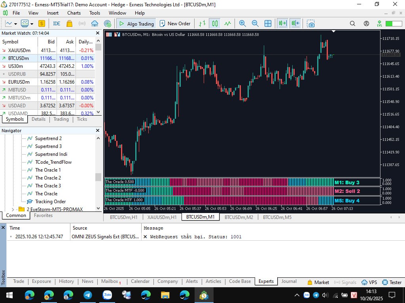Click the Signals broadcast icon in toolbar
The height and width of the screenshot is (303, 405).
[x=82, y=23]
